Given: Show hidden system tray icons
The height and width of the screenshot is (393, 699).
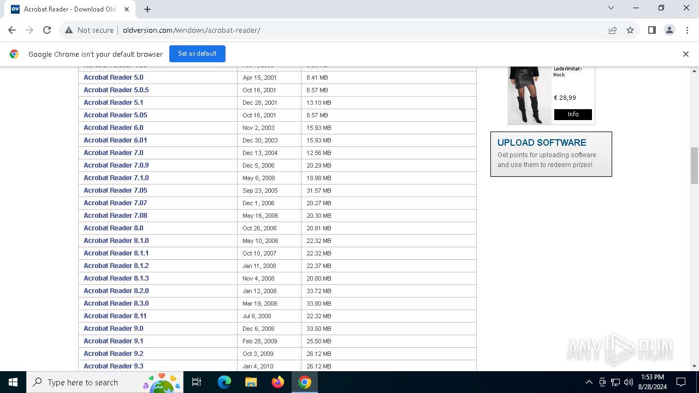Looking at the screenshot, I should (x=589, y=382).
